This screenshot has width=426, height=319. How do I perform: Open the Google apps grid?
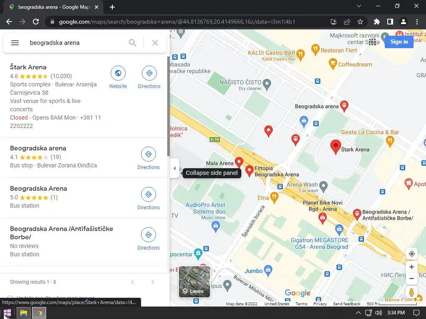click(x=372, y=42)
